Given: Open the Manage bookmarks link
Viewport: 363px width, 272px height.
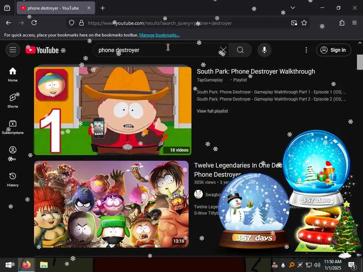Looking at the screenshot, I should (159, 35).
